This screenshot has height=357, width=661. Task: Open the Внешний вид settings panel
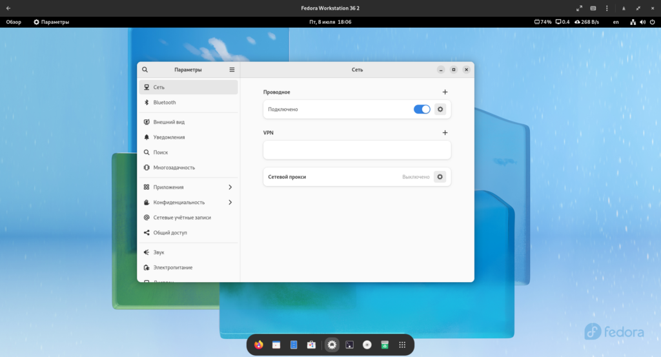[169, 122]
